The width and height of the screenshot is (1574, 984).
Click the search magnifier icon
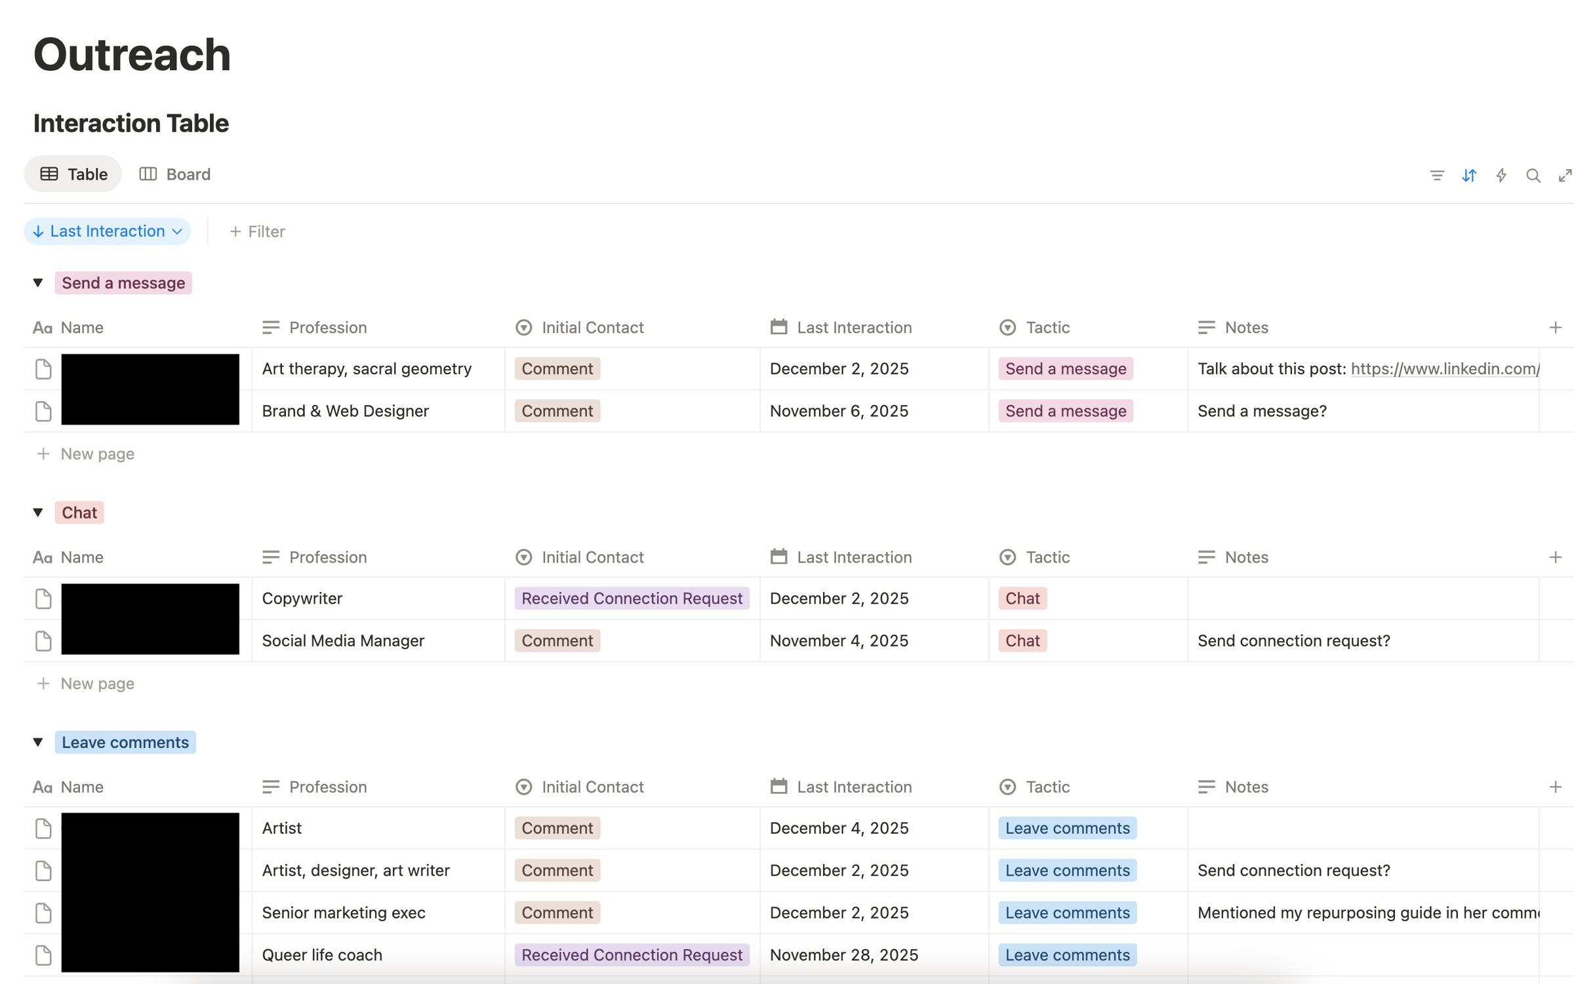pos(1533,175)
